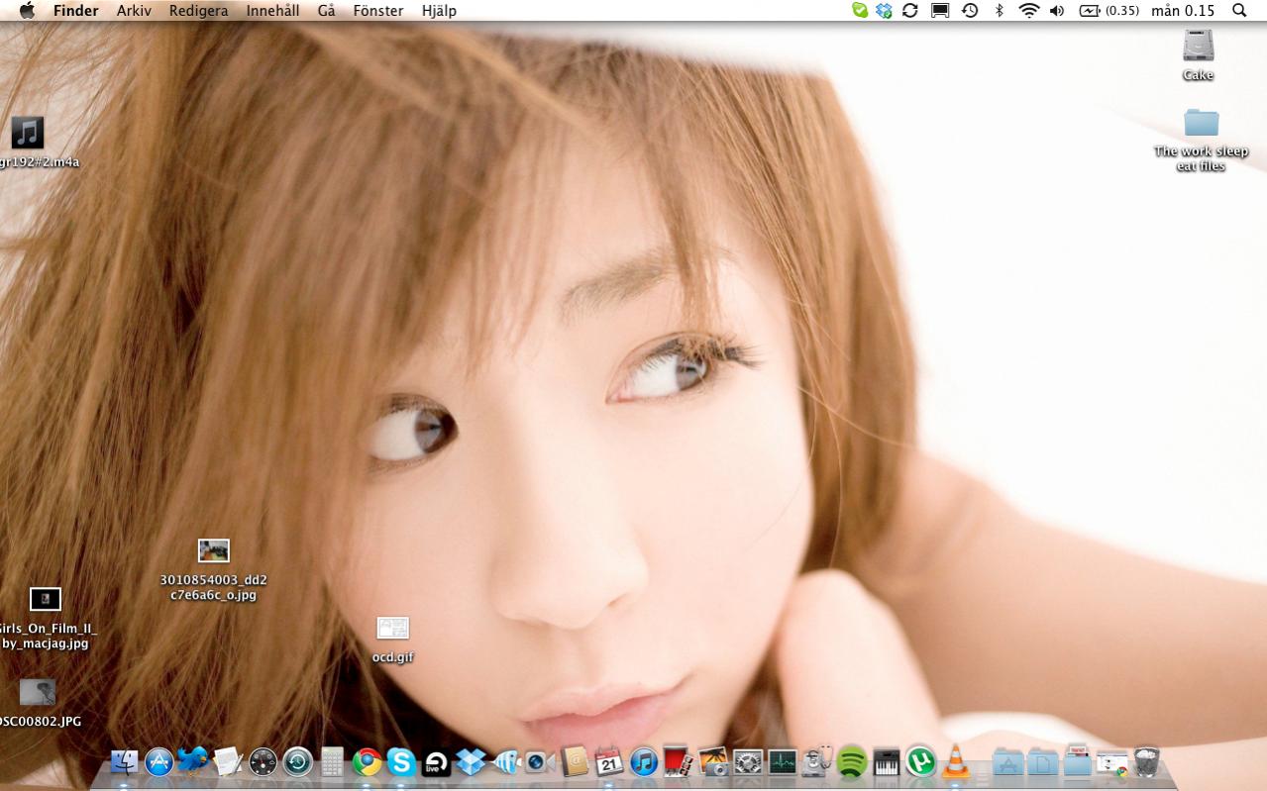Image resolution: width=1267 pixels, height=791 pixels.
Task: Click the clock showing mån 0.15
Action: [1183, 11]
